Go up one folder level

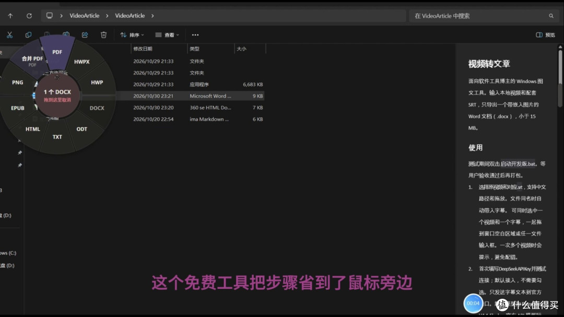click(x=10, y=16)
